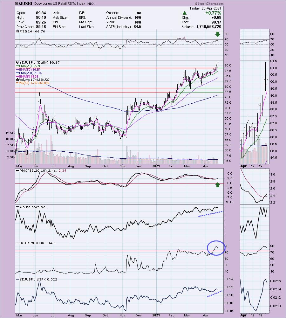Screen dimensions: 286x318
Task: Click the Annual Dividend label
Action: (x=119, y=17)
